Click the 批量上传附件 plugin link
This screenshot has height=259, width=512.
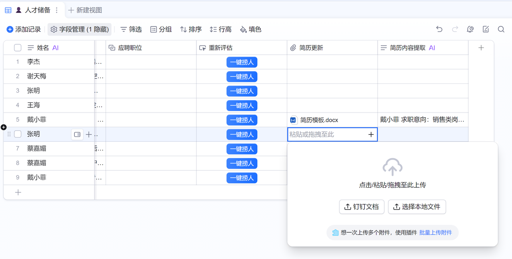436,232
